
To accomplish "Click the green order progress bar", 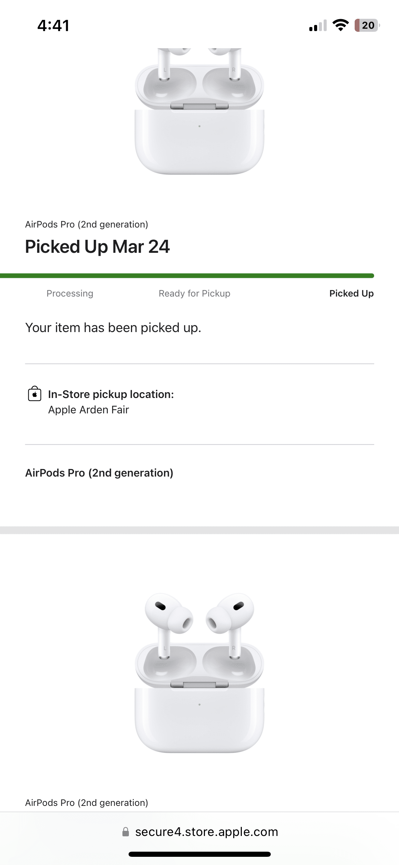I will tap(187, 276).
